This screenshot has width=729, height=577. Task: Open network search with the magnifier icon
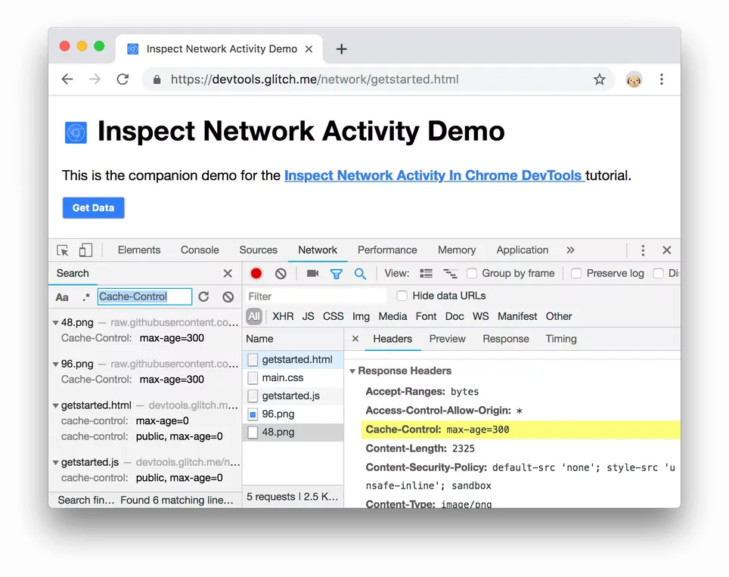point(360,274)
